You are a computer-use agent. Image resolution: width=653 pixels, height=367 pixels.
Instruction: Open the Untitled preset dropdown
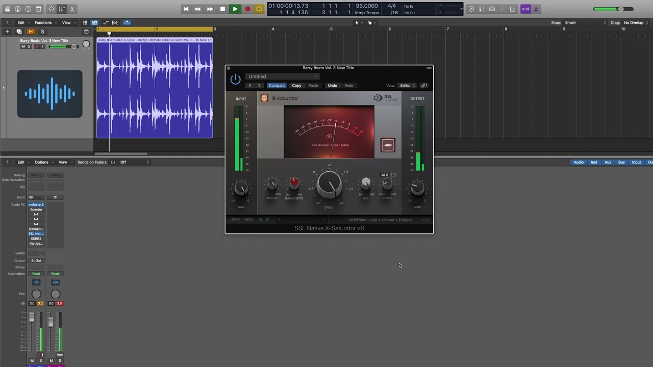click(283, 76)
